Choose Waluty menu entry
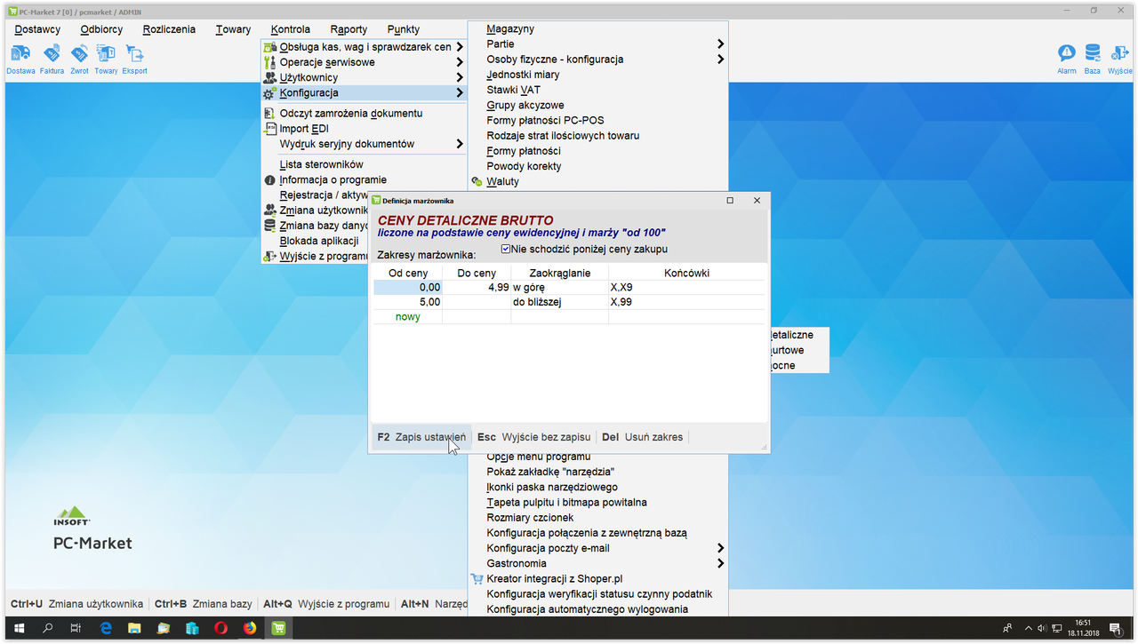The width and height of the screenshot is (1138, 644). click(x=597, y=181)
